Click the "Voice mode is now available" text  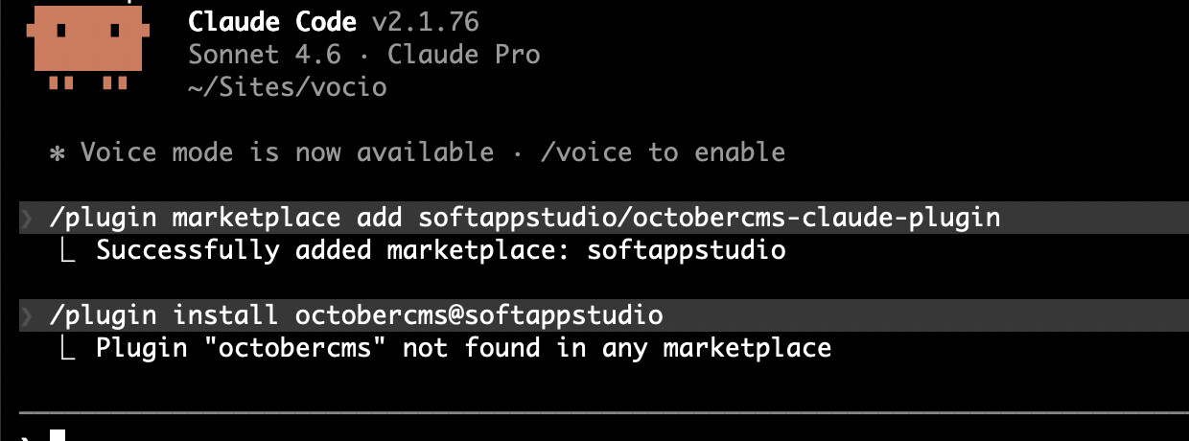tap(287, 152)
